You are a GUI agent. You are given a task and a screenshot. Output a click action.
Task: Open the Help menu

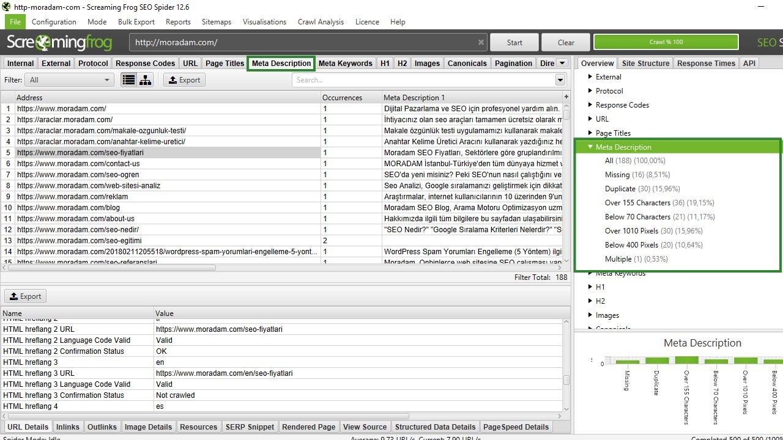(x=398, y=21)
